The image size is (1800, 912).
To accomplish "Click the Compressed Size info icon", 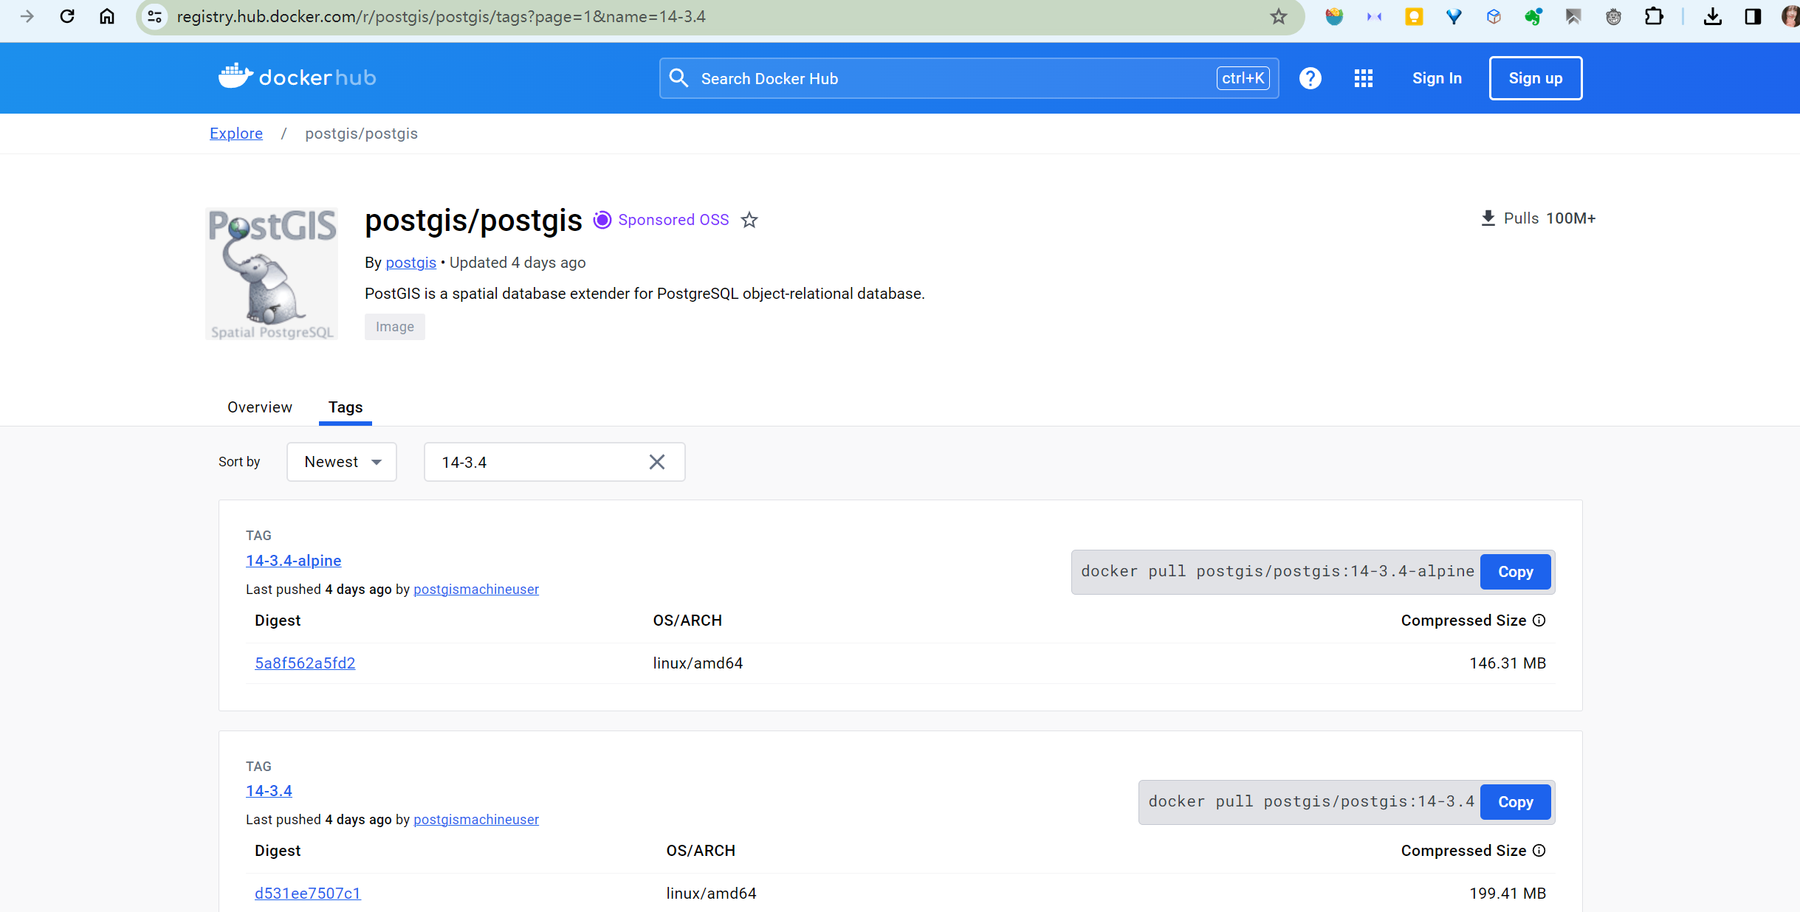I will (x=1539, y=621).
